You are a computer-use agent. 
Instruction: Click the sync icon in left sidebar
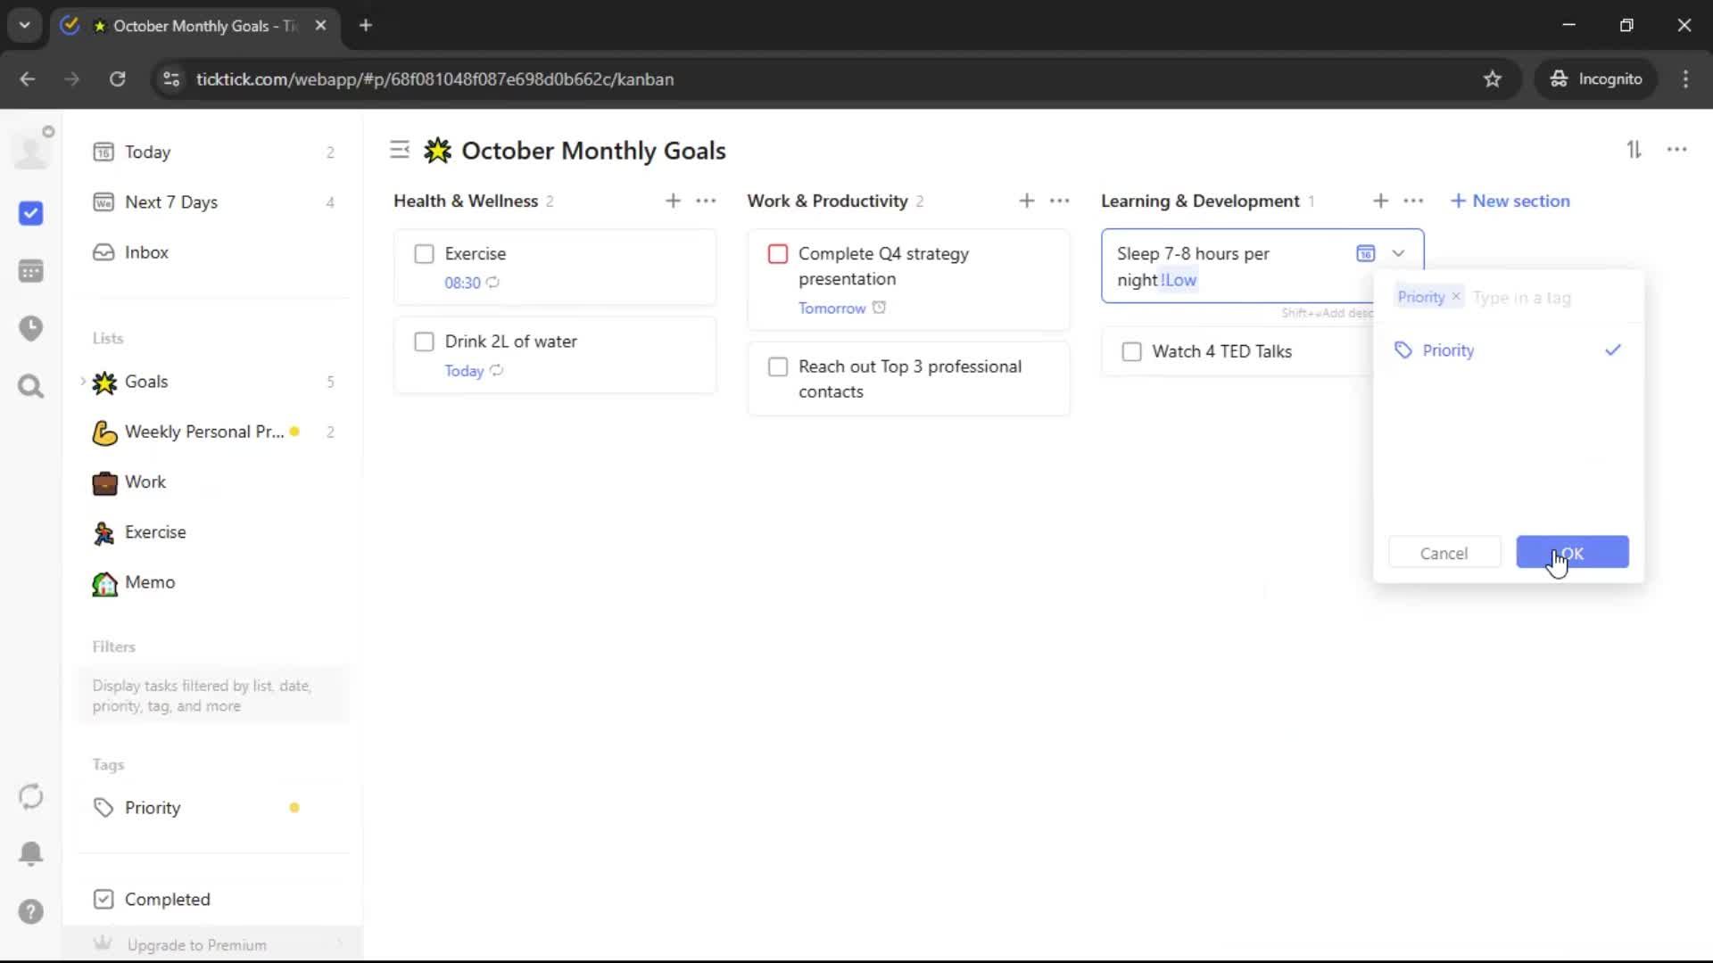31,796
